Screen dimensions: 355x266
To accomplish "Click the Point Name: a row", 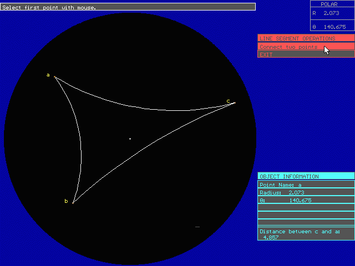I will (306, 185).
